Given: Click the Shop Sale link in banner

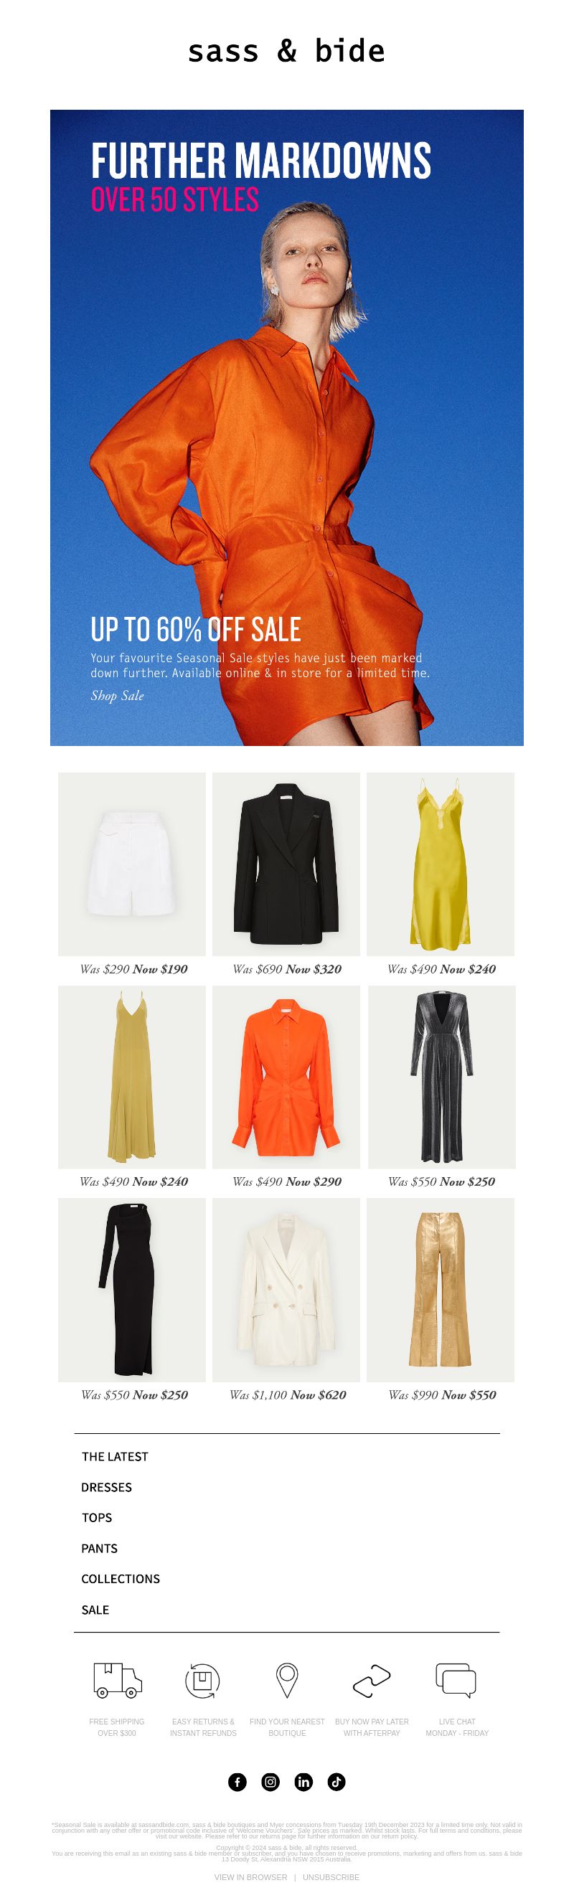Looking at the screenshot, I should pyautogui.click(x=118, y=695).
